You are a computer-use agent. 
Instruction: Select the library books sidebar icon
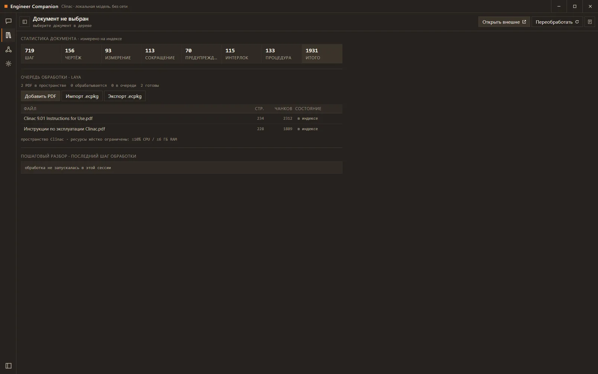click(x=8, y=35)
